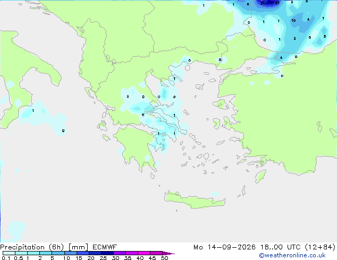The height and width of the screenshot is (260, 337).
Task: Click on the island of Crete
Action: [x=195, y=201]
